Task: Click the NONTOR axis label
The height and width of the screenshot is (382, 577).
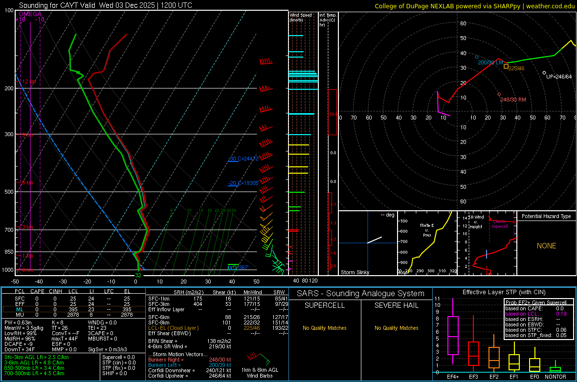Action: [x=555, y=377]
